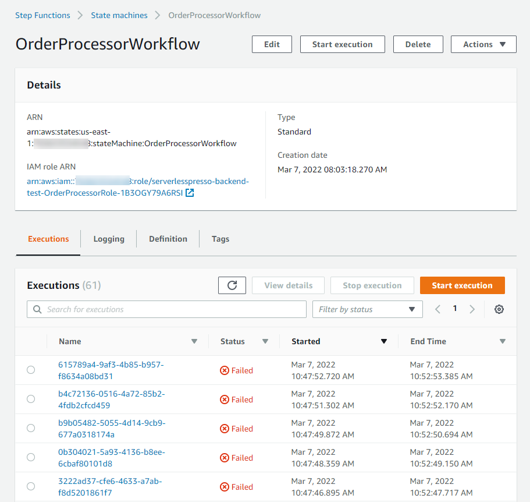
Task: Sort executions by Name column
Action: (x=194, y=341)
